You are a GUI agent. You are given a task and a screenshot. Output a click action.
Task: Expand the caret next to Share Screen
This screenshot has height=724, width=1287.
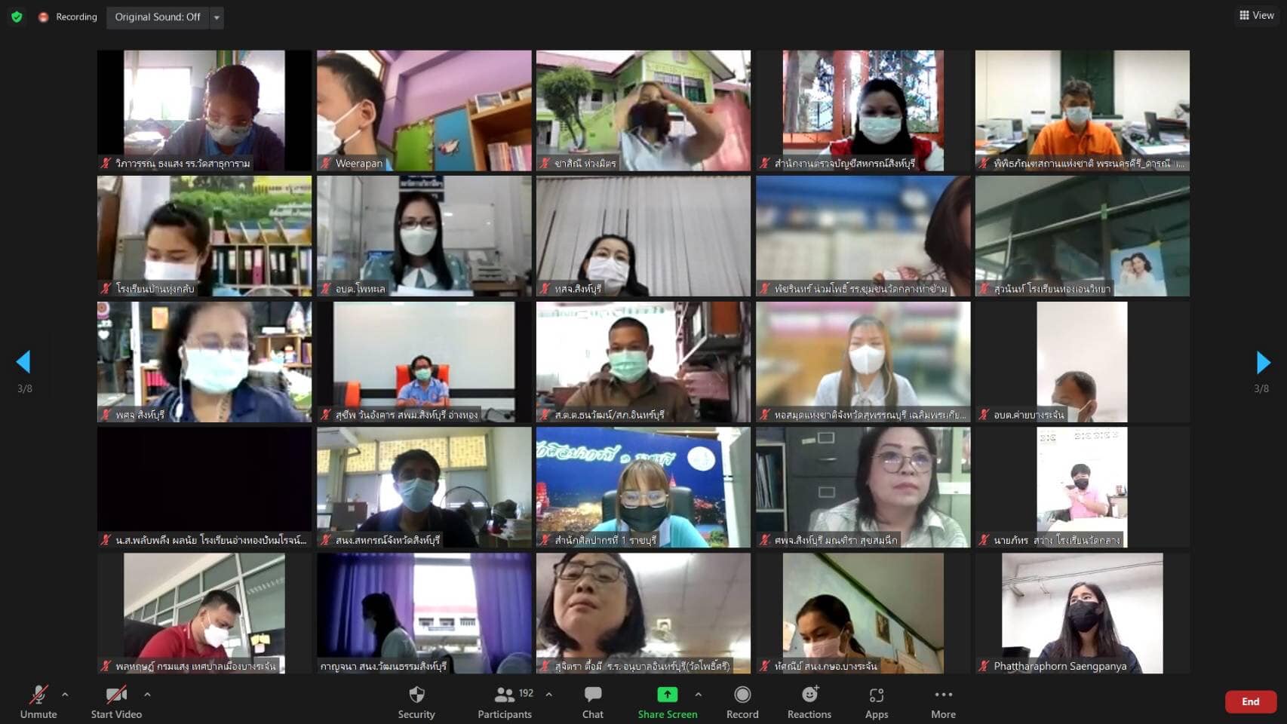[699, 695]
